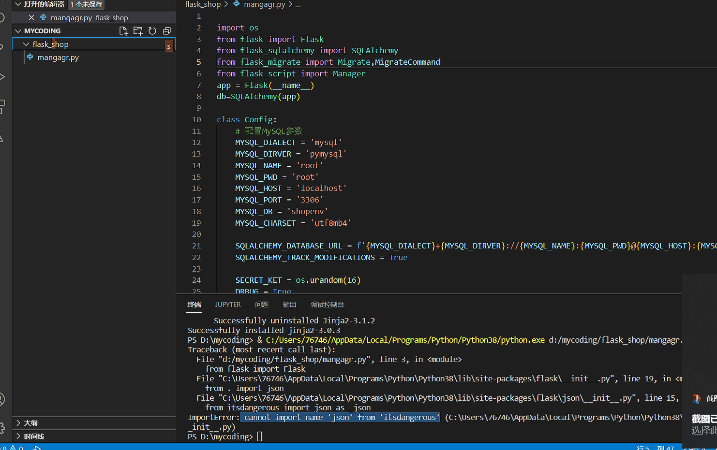Collapse the flask_shop folder chevron

click(26, 44)
